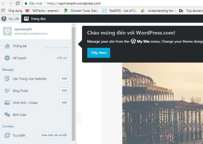Screen dimensions: 203x144
Task: Click the Tiếp theo button
Action: point(99,53)
